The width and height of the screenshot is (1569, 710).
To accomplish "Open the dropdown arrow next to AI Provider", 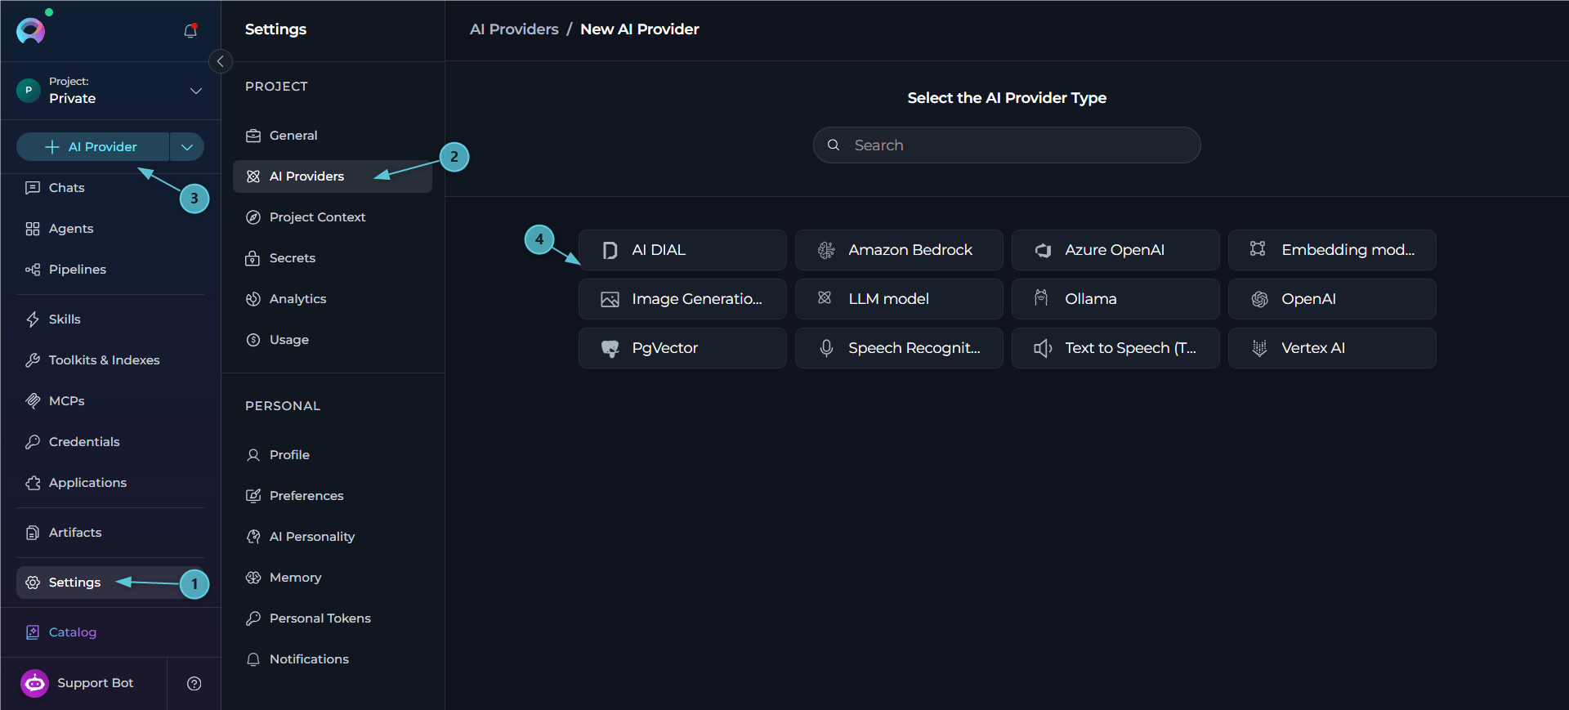I will 187,147.
